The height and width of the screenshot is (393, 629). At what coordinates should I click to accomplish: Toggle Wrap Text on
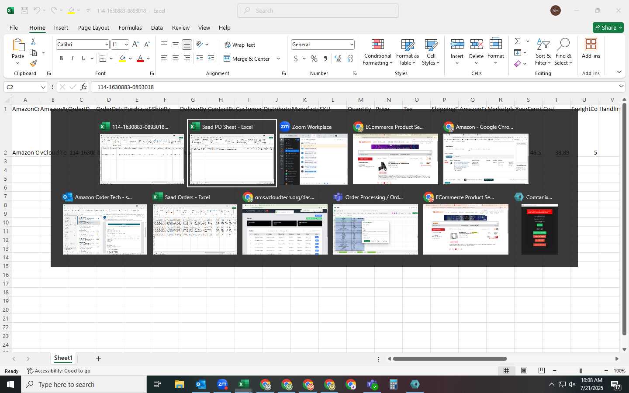(240, 45)
